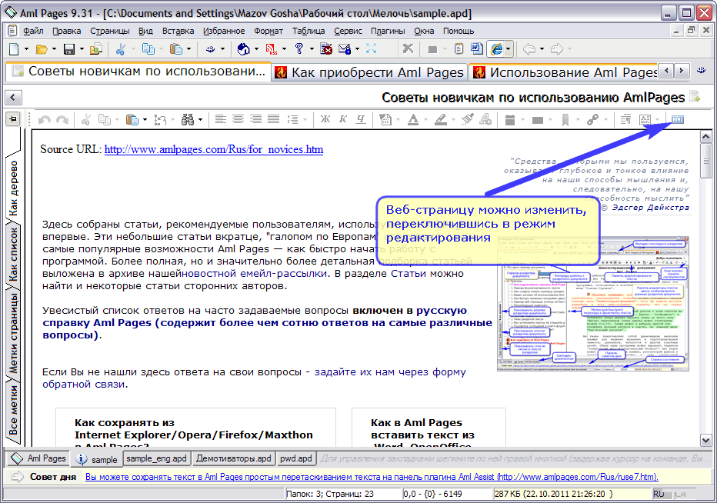Image resolution: width=717 pixels, height=503 pixels.
Task: Click the hyperlink chain icon
Action: [592, 120]
